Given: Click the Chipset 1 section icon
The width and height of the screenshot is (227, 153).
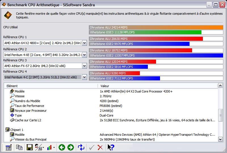Looking at the screenshot, I should point(7,130).
